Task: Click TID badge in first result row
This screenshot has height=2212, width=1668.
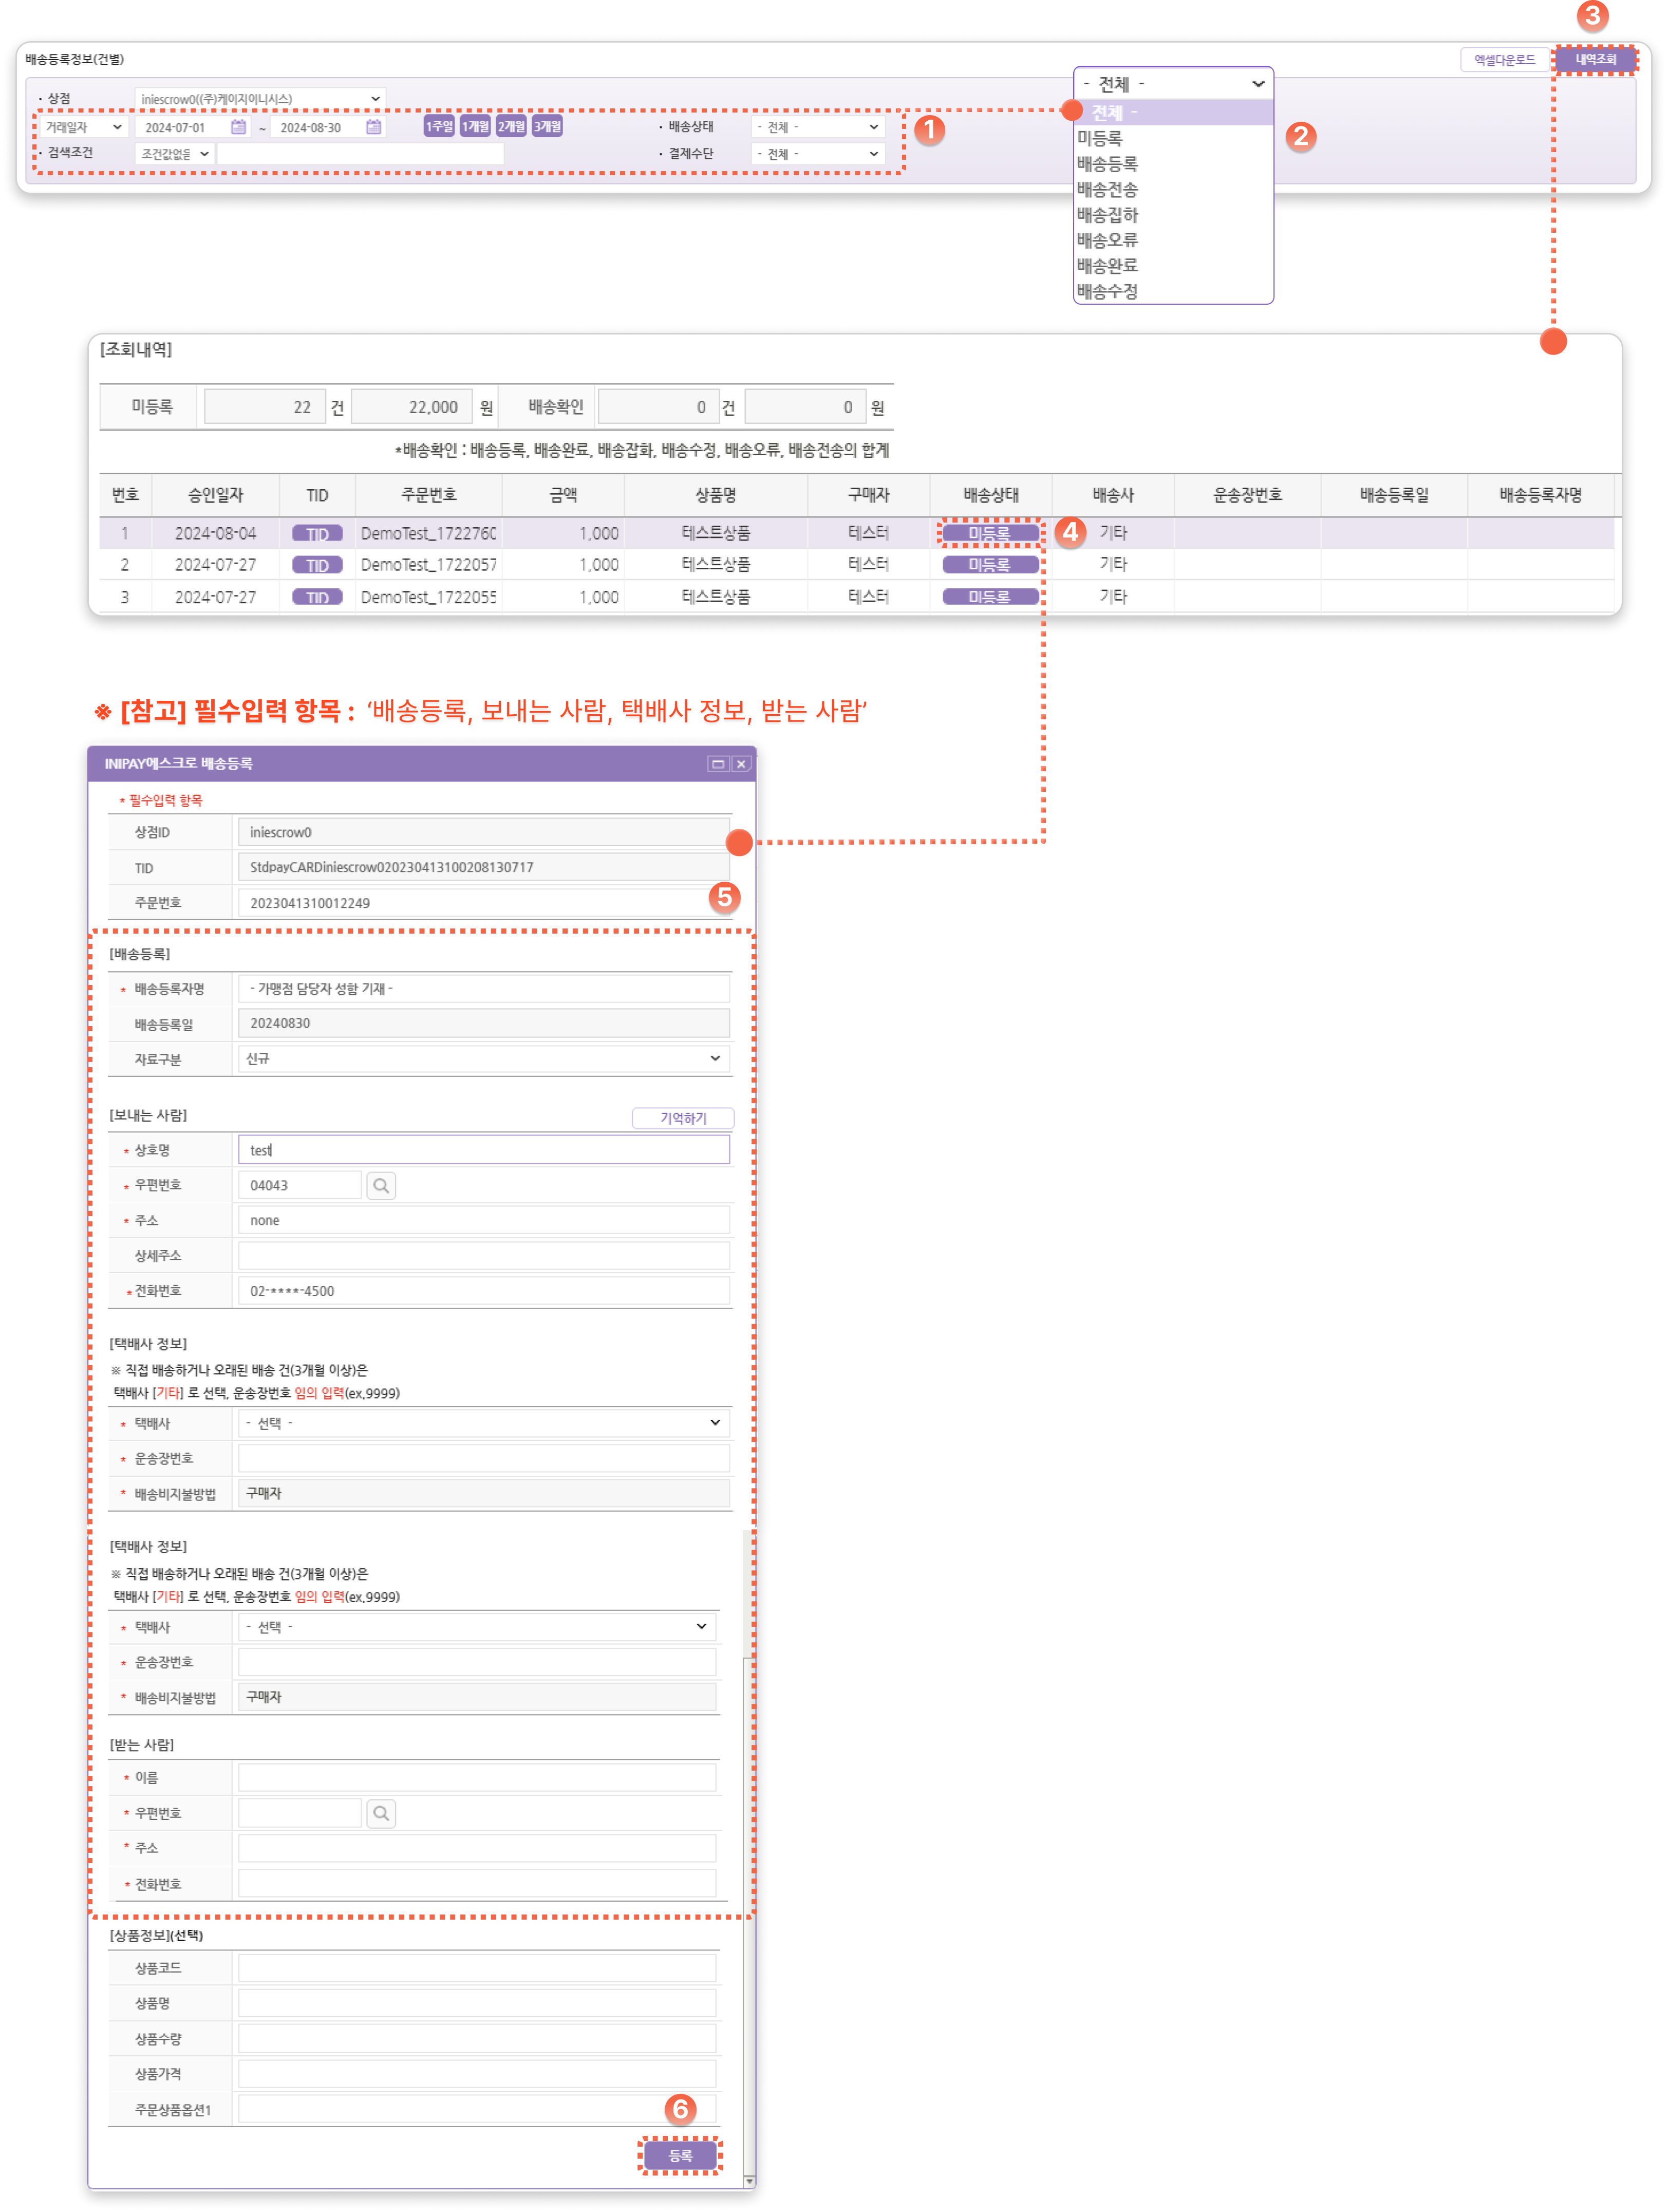Action: (x=317, y=533)
